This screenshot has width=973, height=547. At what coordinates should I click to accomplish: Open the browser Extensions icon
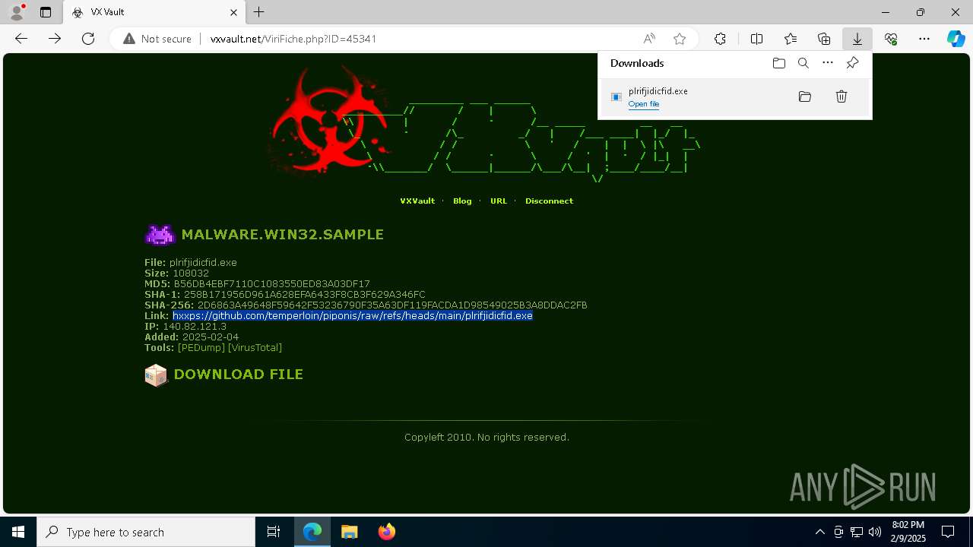(x=720, y=39)
